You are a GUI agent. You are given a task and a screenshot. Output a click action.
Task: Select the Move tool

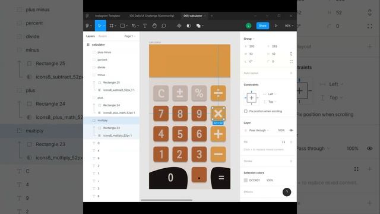(99, 26)
